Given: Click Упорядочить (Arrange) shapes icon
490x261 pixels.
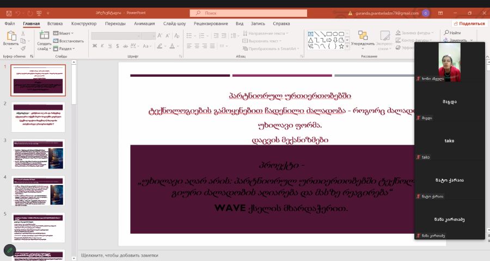Looking at the screenshot, I should pos(362,36).
